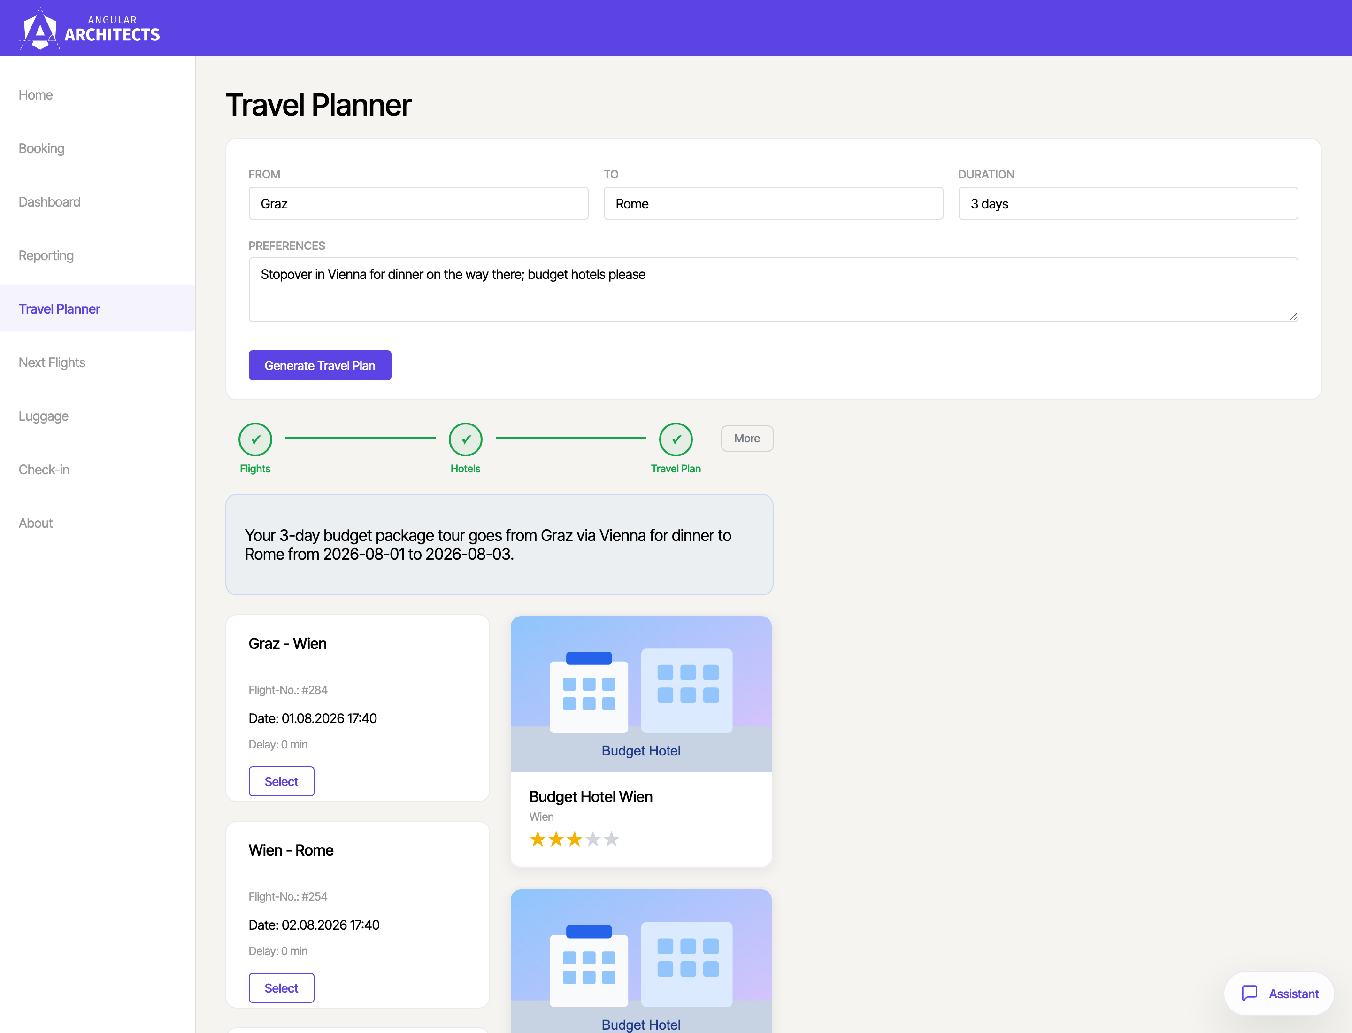1352x1033 pixels.
Task: Click the travel plan summary text box
Action: (499, 545)
